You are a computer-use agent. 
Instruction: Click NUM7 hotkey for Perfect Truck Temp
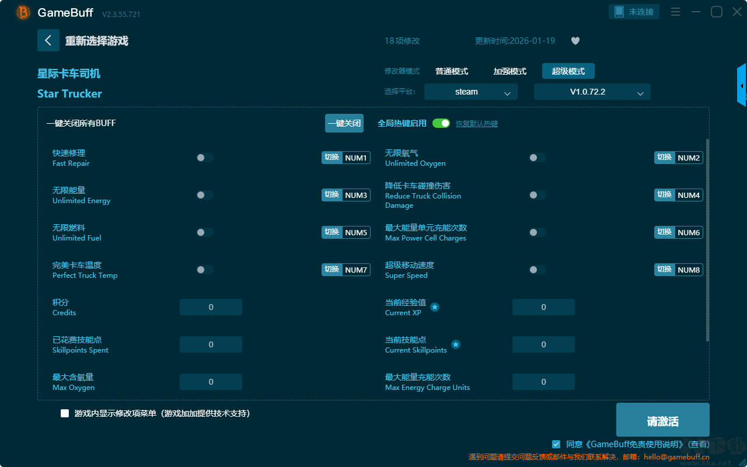356,270
